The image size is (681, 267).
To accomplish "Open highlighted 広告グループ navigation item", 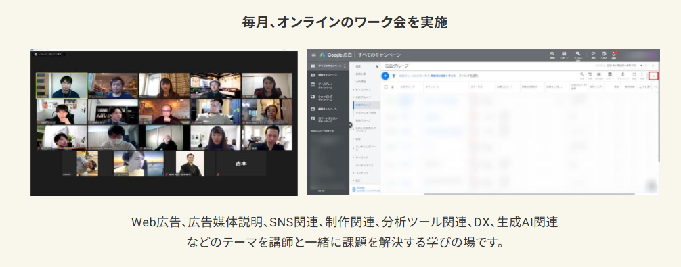I will [366, 105].
